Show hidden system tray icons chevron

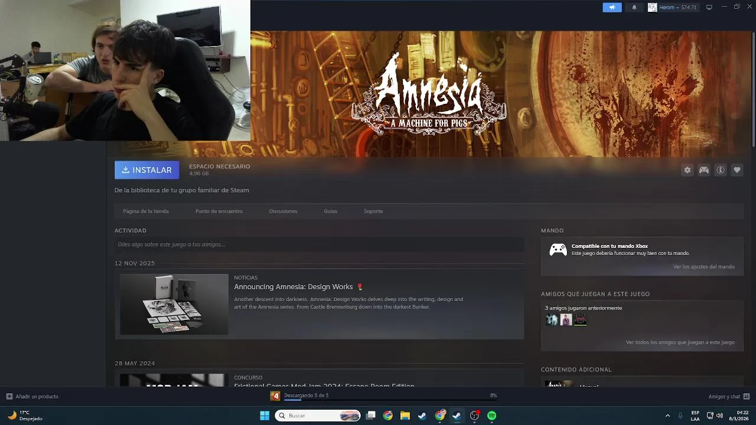tap(667, 416)
